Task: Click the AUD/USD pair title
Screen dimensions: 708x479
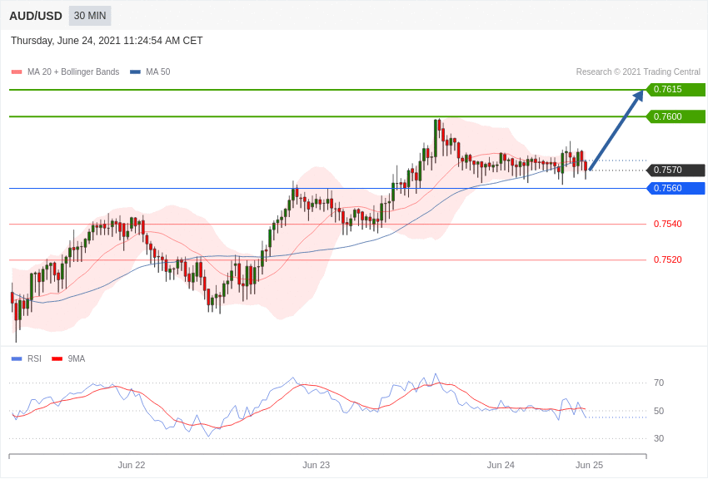Action: (x=36, y=16)
